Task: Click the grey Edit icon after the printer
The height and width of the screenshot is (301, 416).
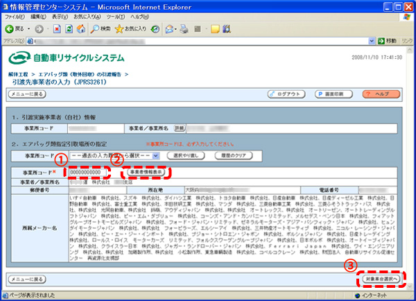Action: [x=198, y=29]
